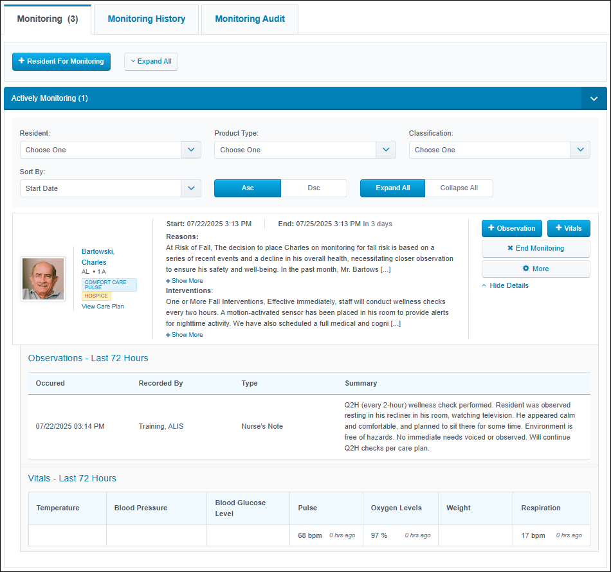Screen dimensions: 611x572
Task: Click End: 07/25/2025 3:13 PM text
Action: pos(319,224)
